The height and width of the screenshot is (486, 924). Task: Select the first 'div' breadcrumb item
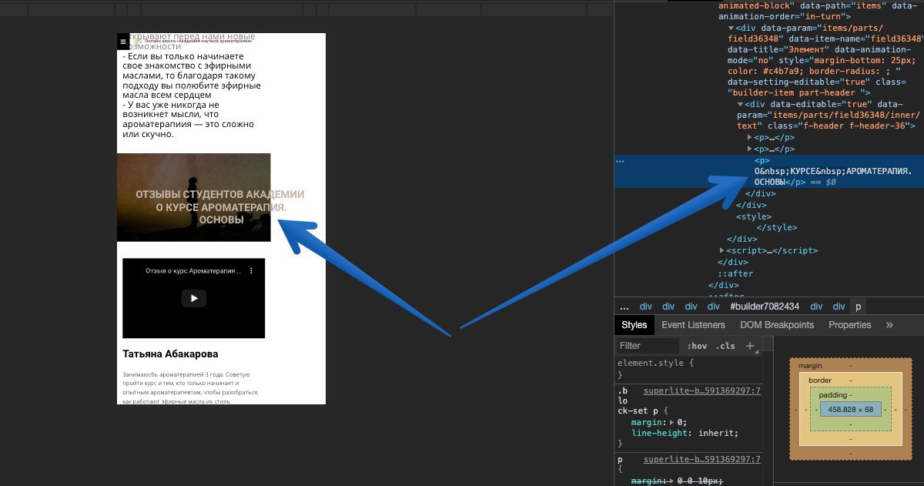646,306
